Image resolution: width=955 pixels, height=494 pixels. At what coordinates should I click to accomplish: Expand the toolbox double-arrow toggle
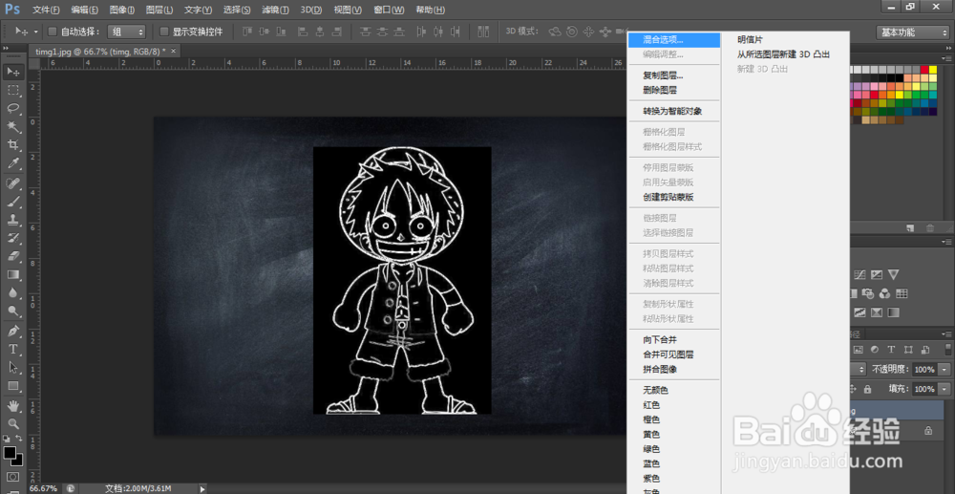pos(8,50)
